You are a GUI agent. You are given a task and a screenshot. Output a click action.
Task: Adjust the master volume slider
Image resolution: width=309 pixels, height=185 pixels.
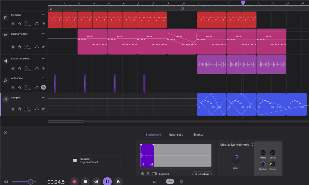click(x=24, y=182)
